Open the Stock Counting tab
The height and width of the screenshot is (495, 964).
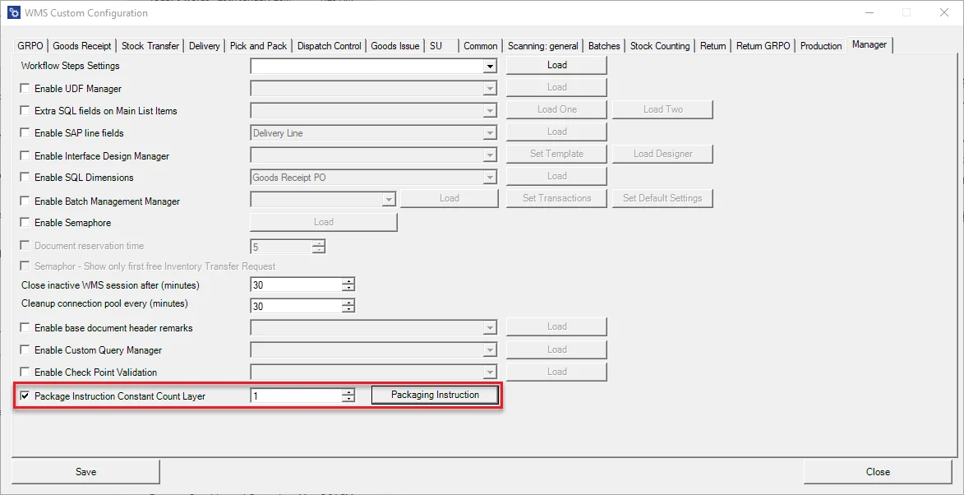click(x=660, y=46)
